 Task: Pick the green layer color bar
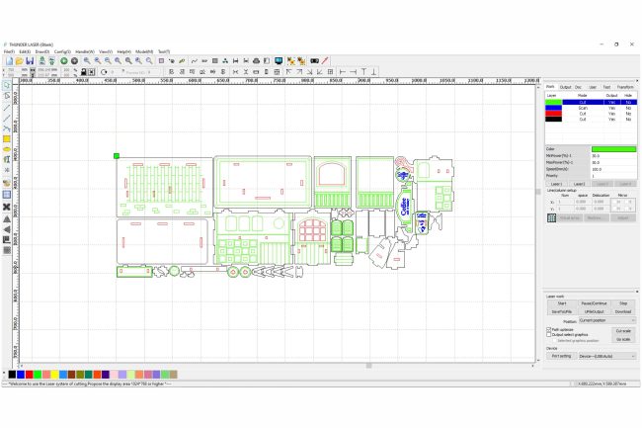tap(613, 149)
